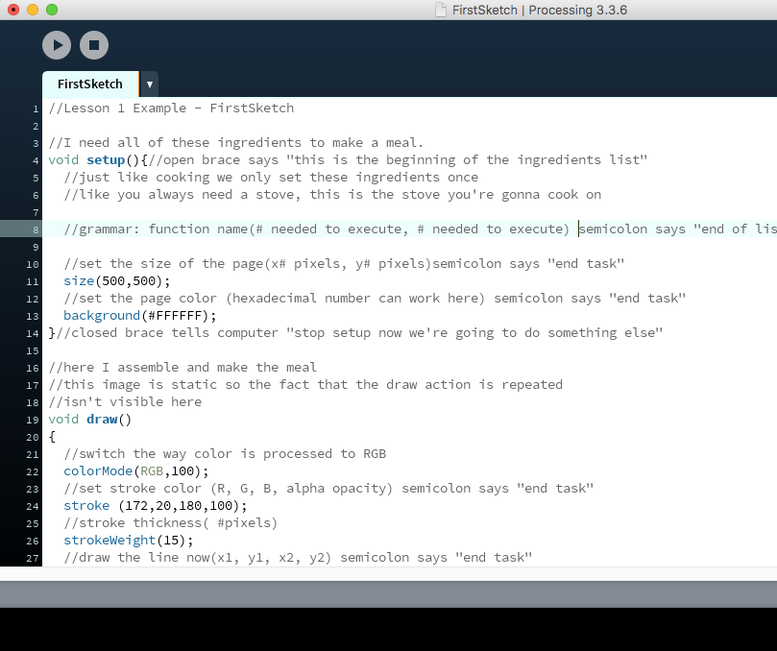Stop the sketch with the stop button
Viewport: 777px width, 651px height.
point(96,44)
